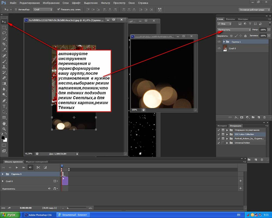272x218 pixels.
Task: Open the Файл menu
Action: pos(13,3)
